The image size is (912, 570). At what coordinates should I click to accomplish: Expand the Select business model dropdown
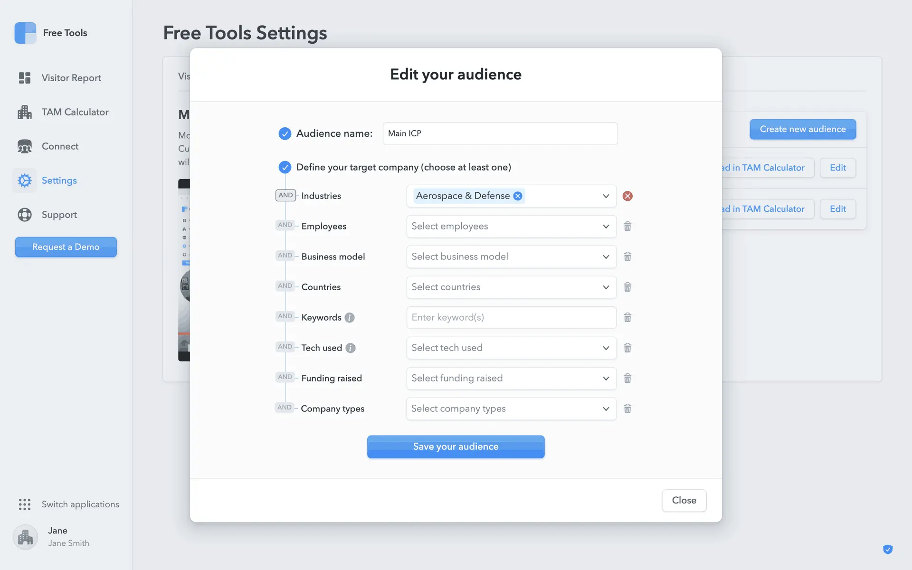point(511,257)
